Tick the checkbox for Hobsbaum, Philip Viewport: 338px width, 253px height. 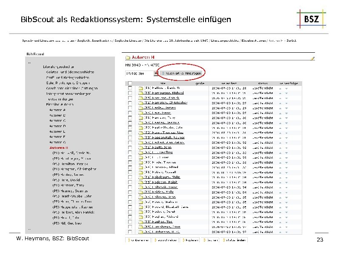click(x=130, y=177)
